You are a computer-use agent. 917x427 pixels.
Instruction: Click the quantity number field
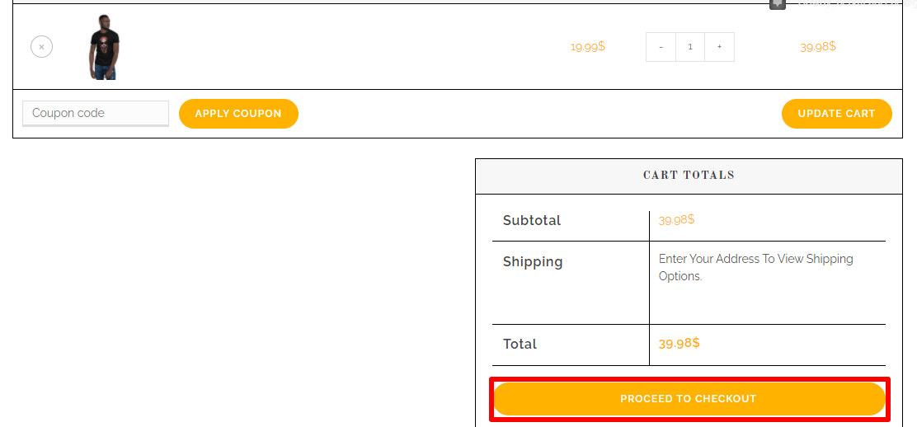(x=689, y=47)
